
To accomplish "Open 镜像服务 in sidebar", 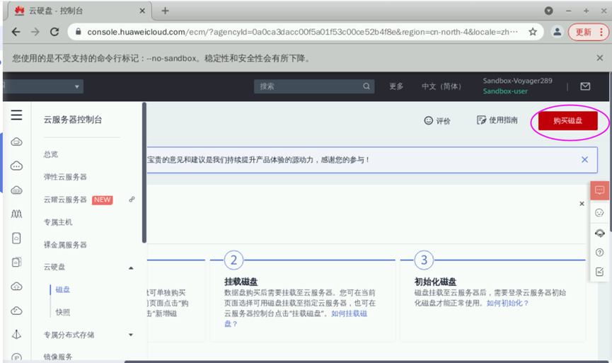I will coord(58,357).
